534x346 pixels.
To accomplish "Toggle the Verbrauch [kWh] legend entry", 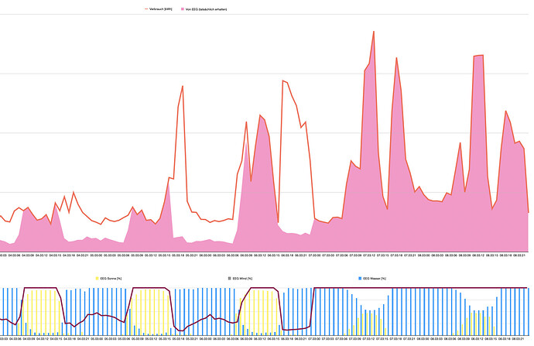I will coord(159,9).
